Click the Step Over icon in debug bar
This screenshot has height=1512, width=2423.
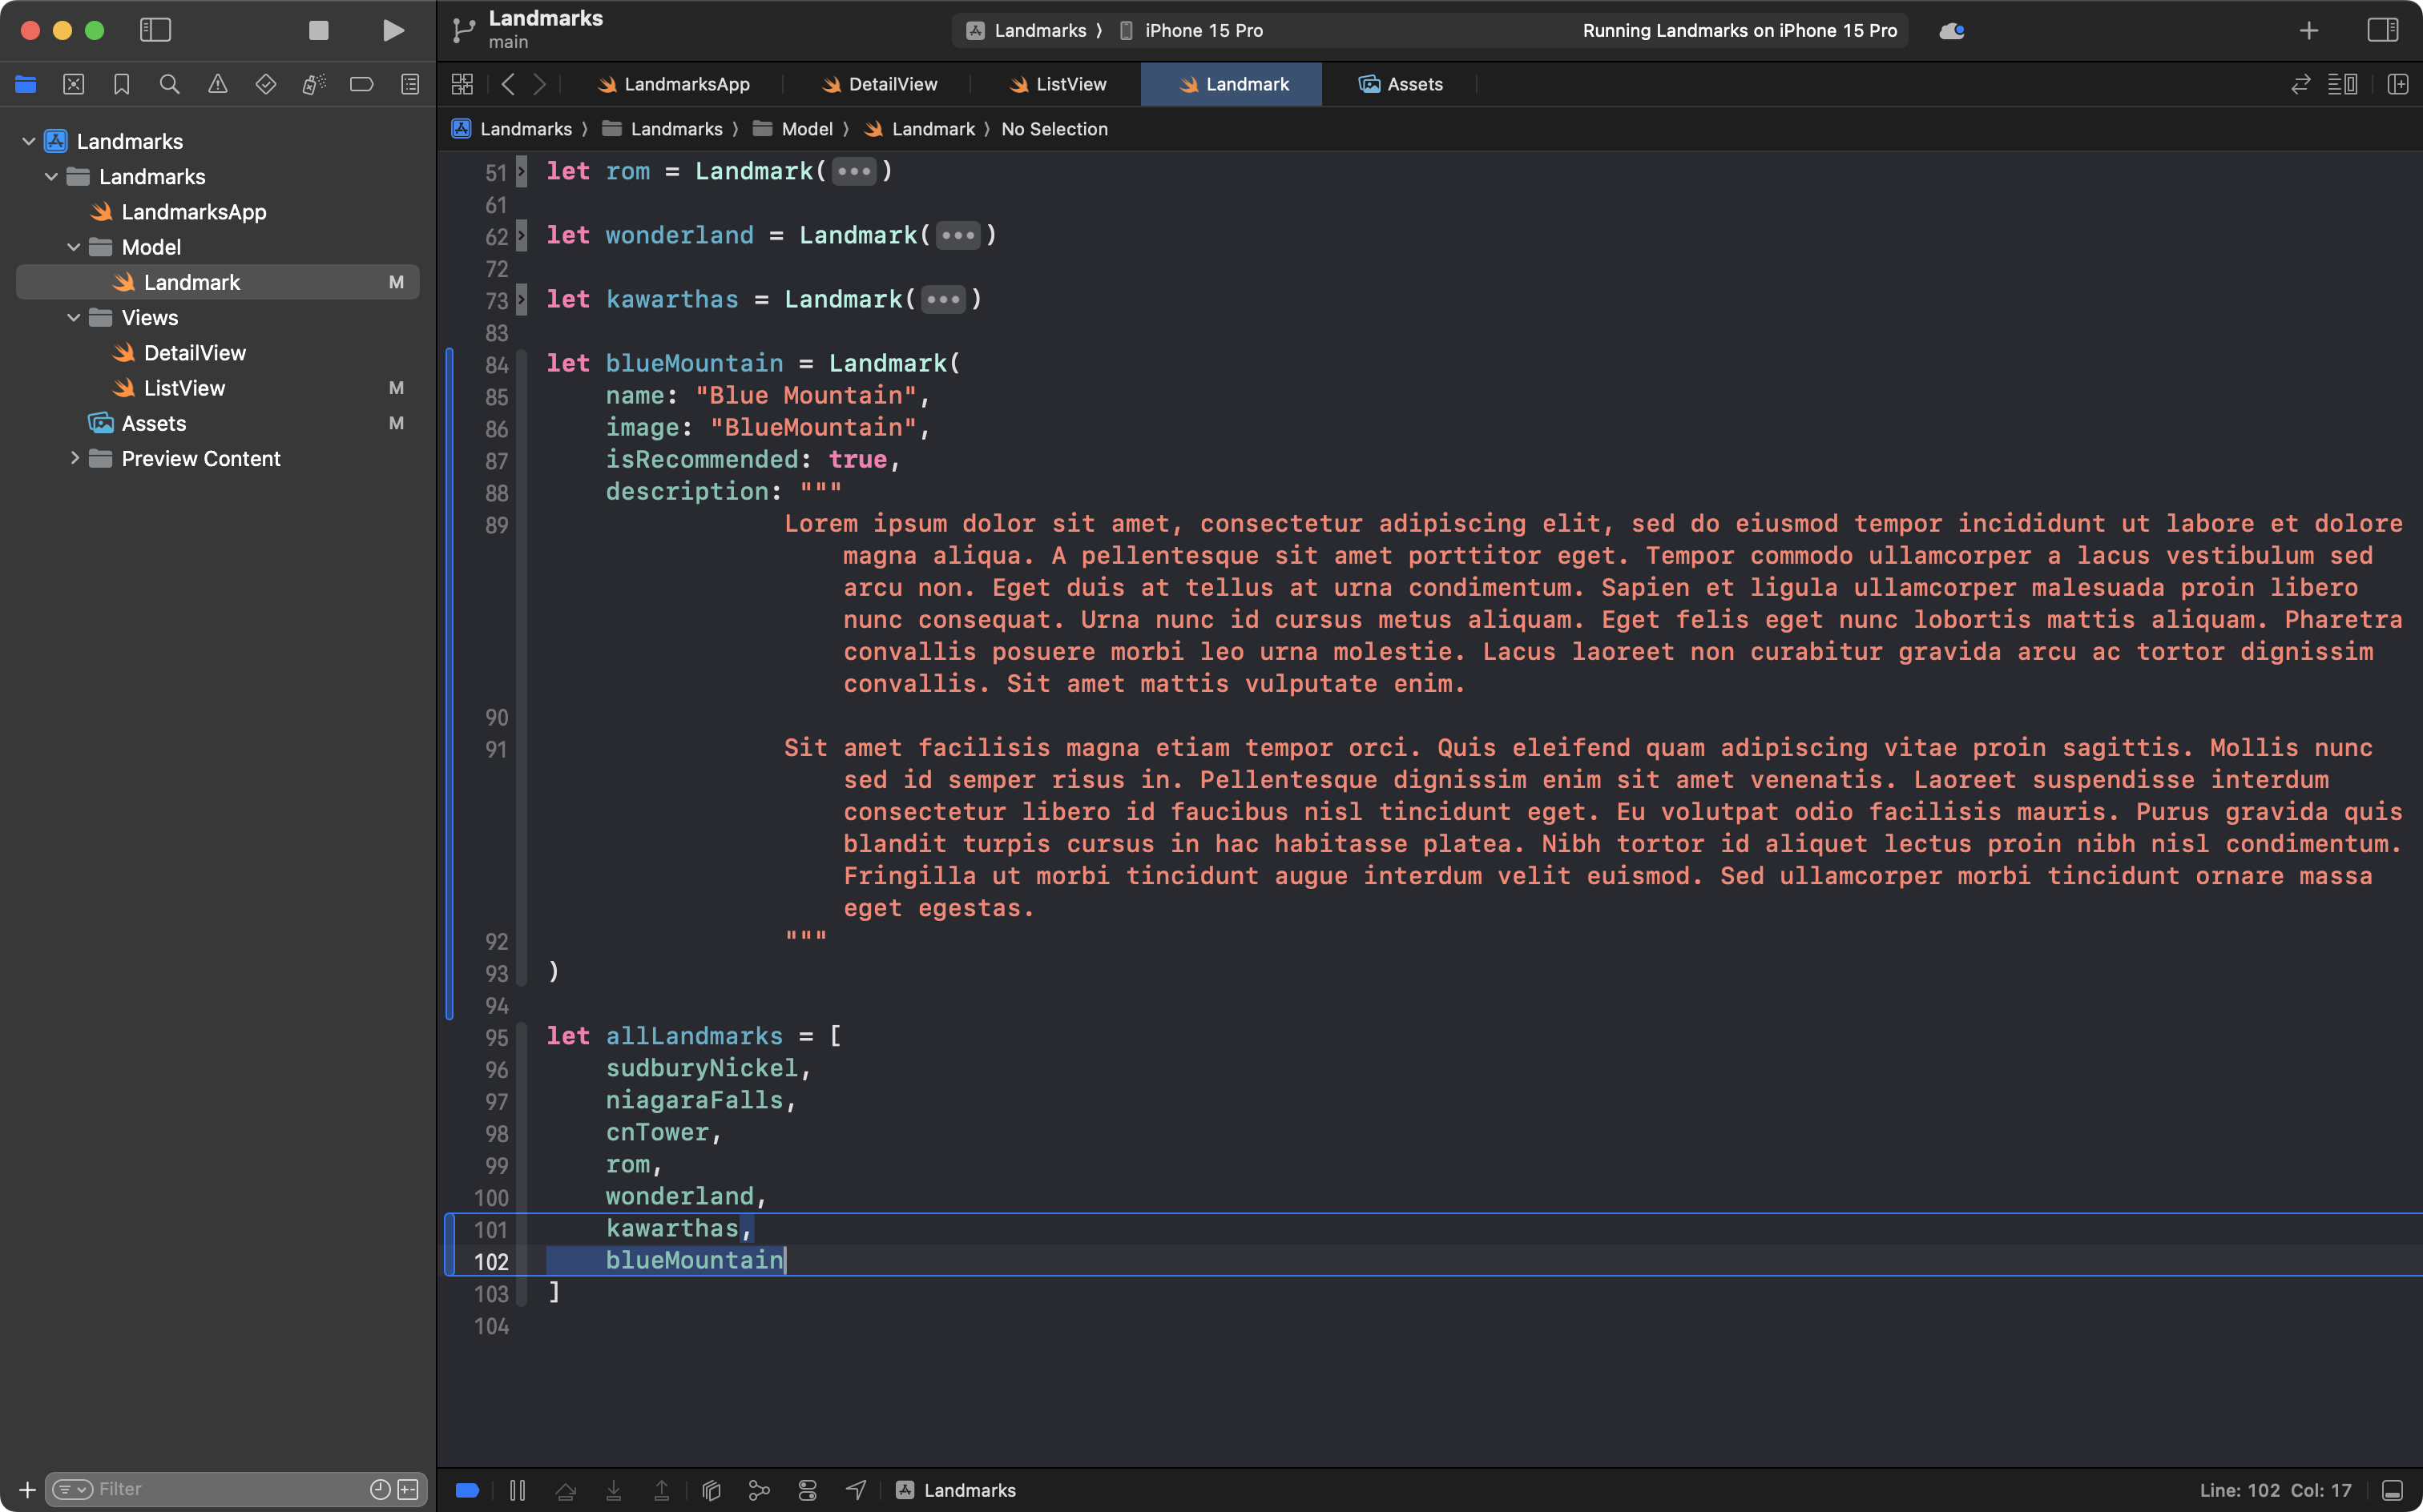[565, 1489]
